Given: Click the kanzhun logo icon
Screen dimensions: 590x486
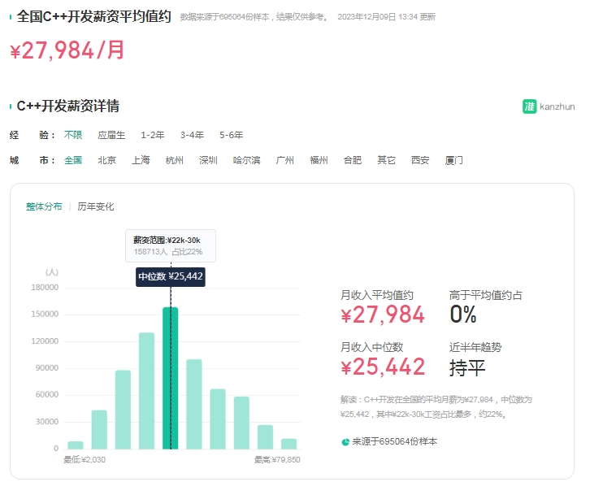Looking at the screenshot, I should pyautogui.click(x=529, y=106).
